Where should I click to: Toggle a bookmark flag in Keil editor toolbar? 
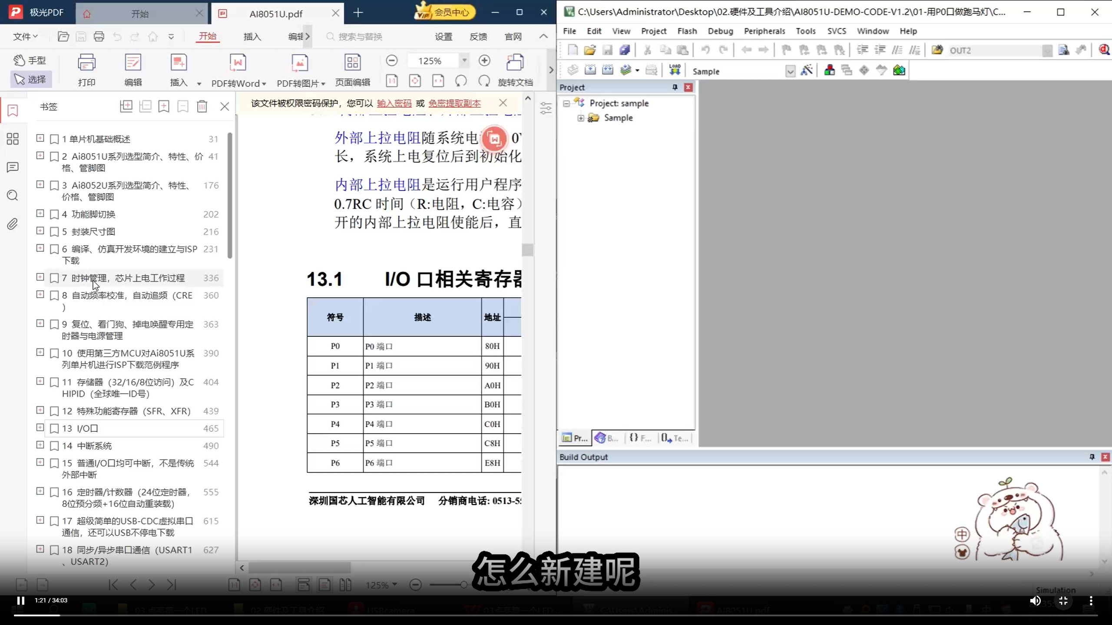(786, 50)
